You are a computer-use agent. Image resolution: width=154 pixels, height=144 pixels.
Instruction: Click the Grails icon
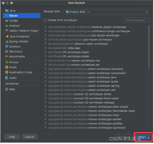(7, 67)
